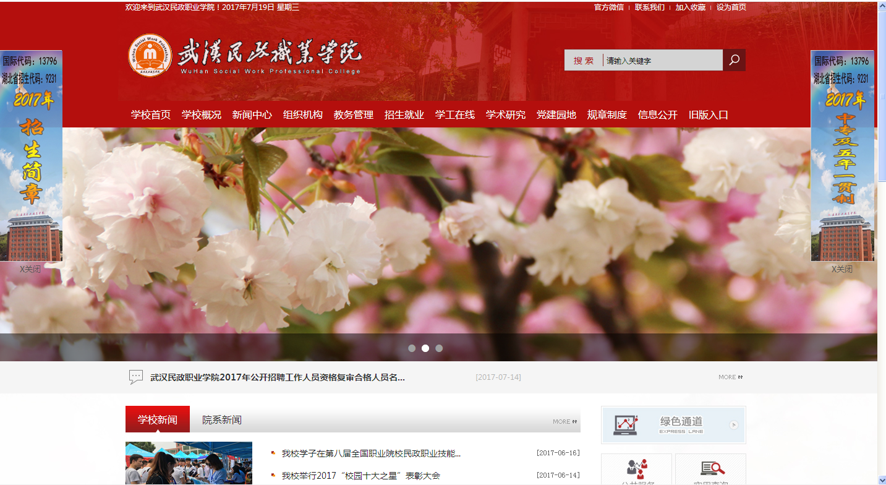Open the 招生就业 navigation menu

404,115
